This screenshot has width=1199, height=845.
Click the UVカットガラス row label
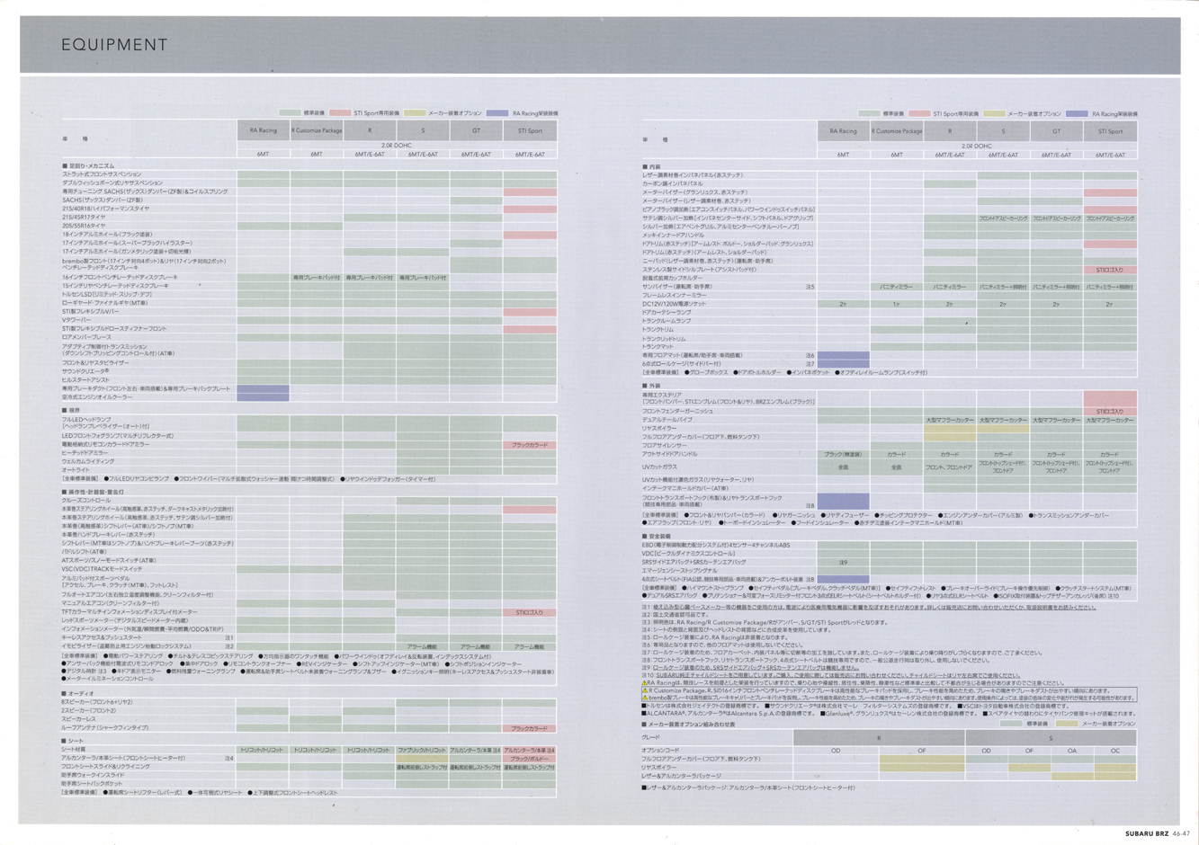coord(660,467)
